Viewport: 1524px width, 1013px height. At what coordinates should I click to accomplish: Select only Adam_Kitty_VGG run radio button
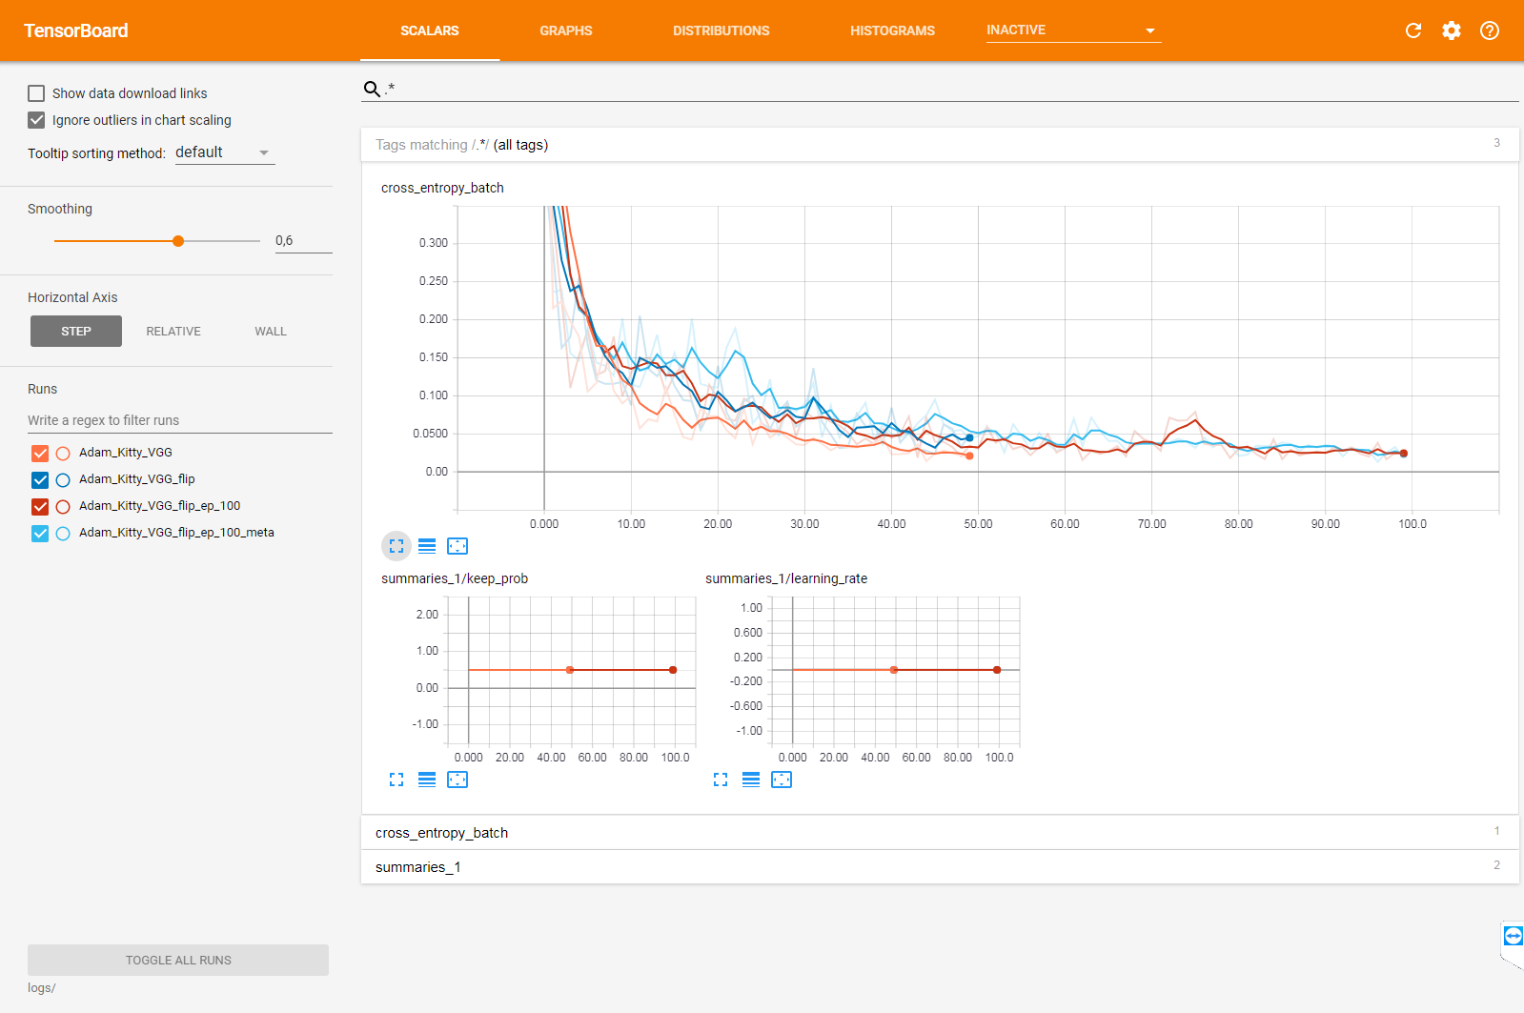coord(63,454)
